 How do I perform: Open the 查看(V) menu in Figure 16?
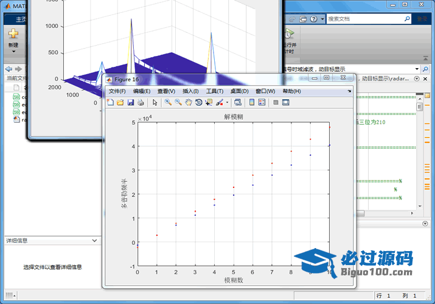pos(166,91)
